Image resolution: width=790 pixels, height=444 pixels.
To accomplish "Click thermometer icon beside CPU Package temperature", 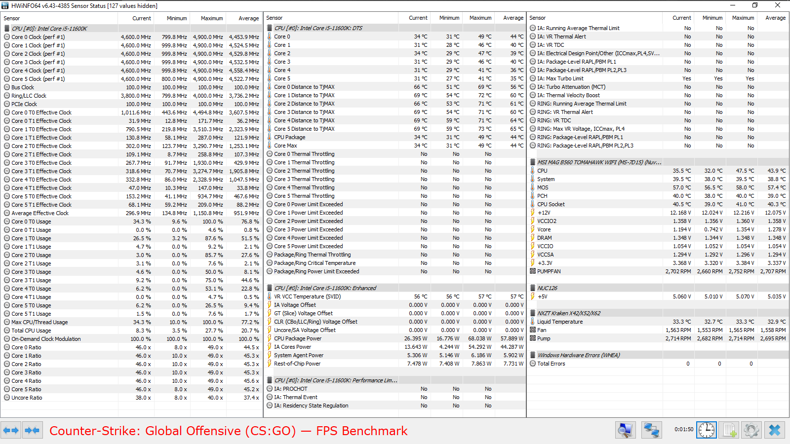I will (270, 137).
